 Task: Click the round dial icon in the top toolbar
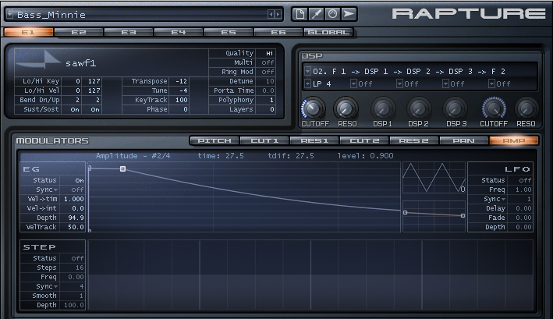click(x=332, y=14)
